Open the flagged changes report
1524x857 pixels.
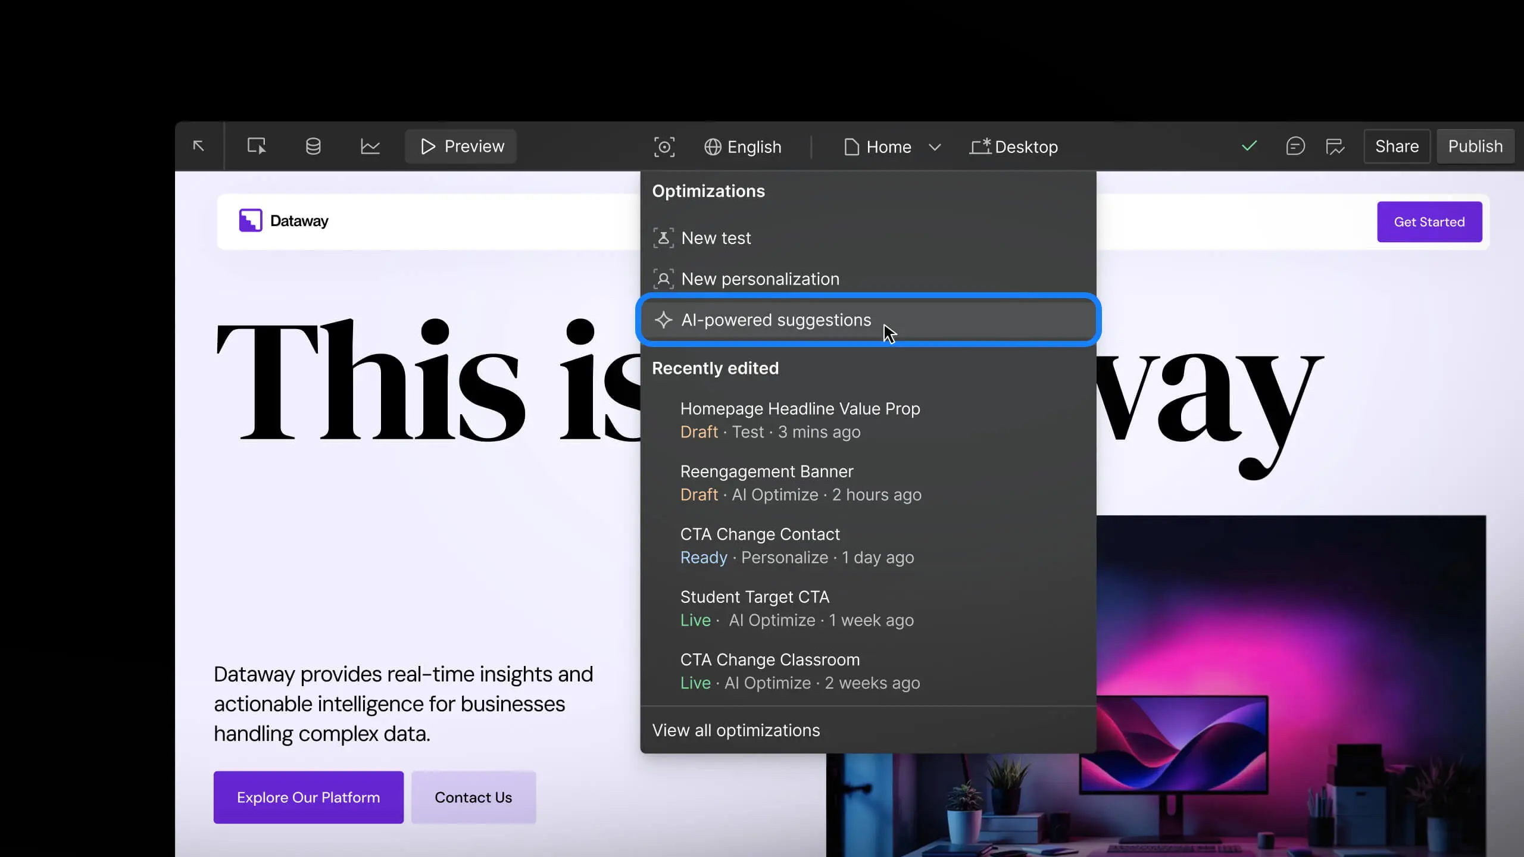click(x=1335, y=146)
